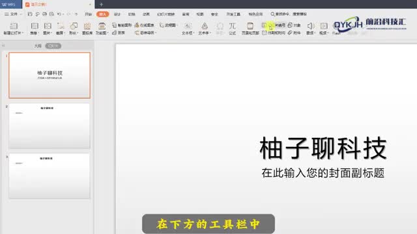Click the Print icon in quick access toolbar
Viewport: 417px width, 234px height.
point(44,14)
